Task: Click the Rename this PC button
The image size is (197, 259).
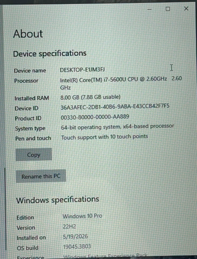Action: tap(41, 176)
